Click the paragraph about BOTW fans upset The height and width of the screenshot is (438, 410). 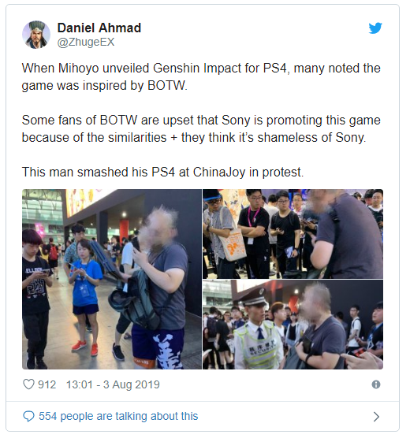pos(201,128)
